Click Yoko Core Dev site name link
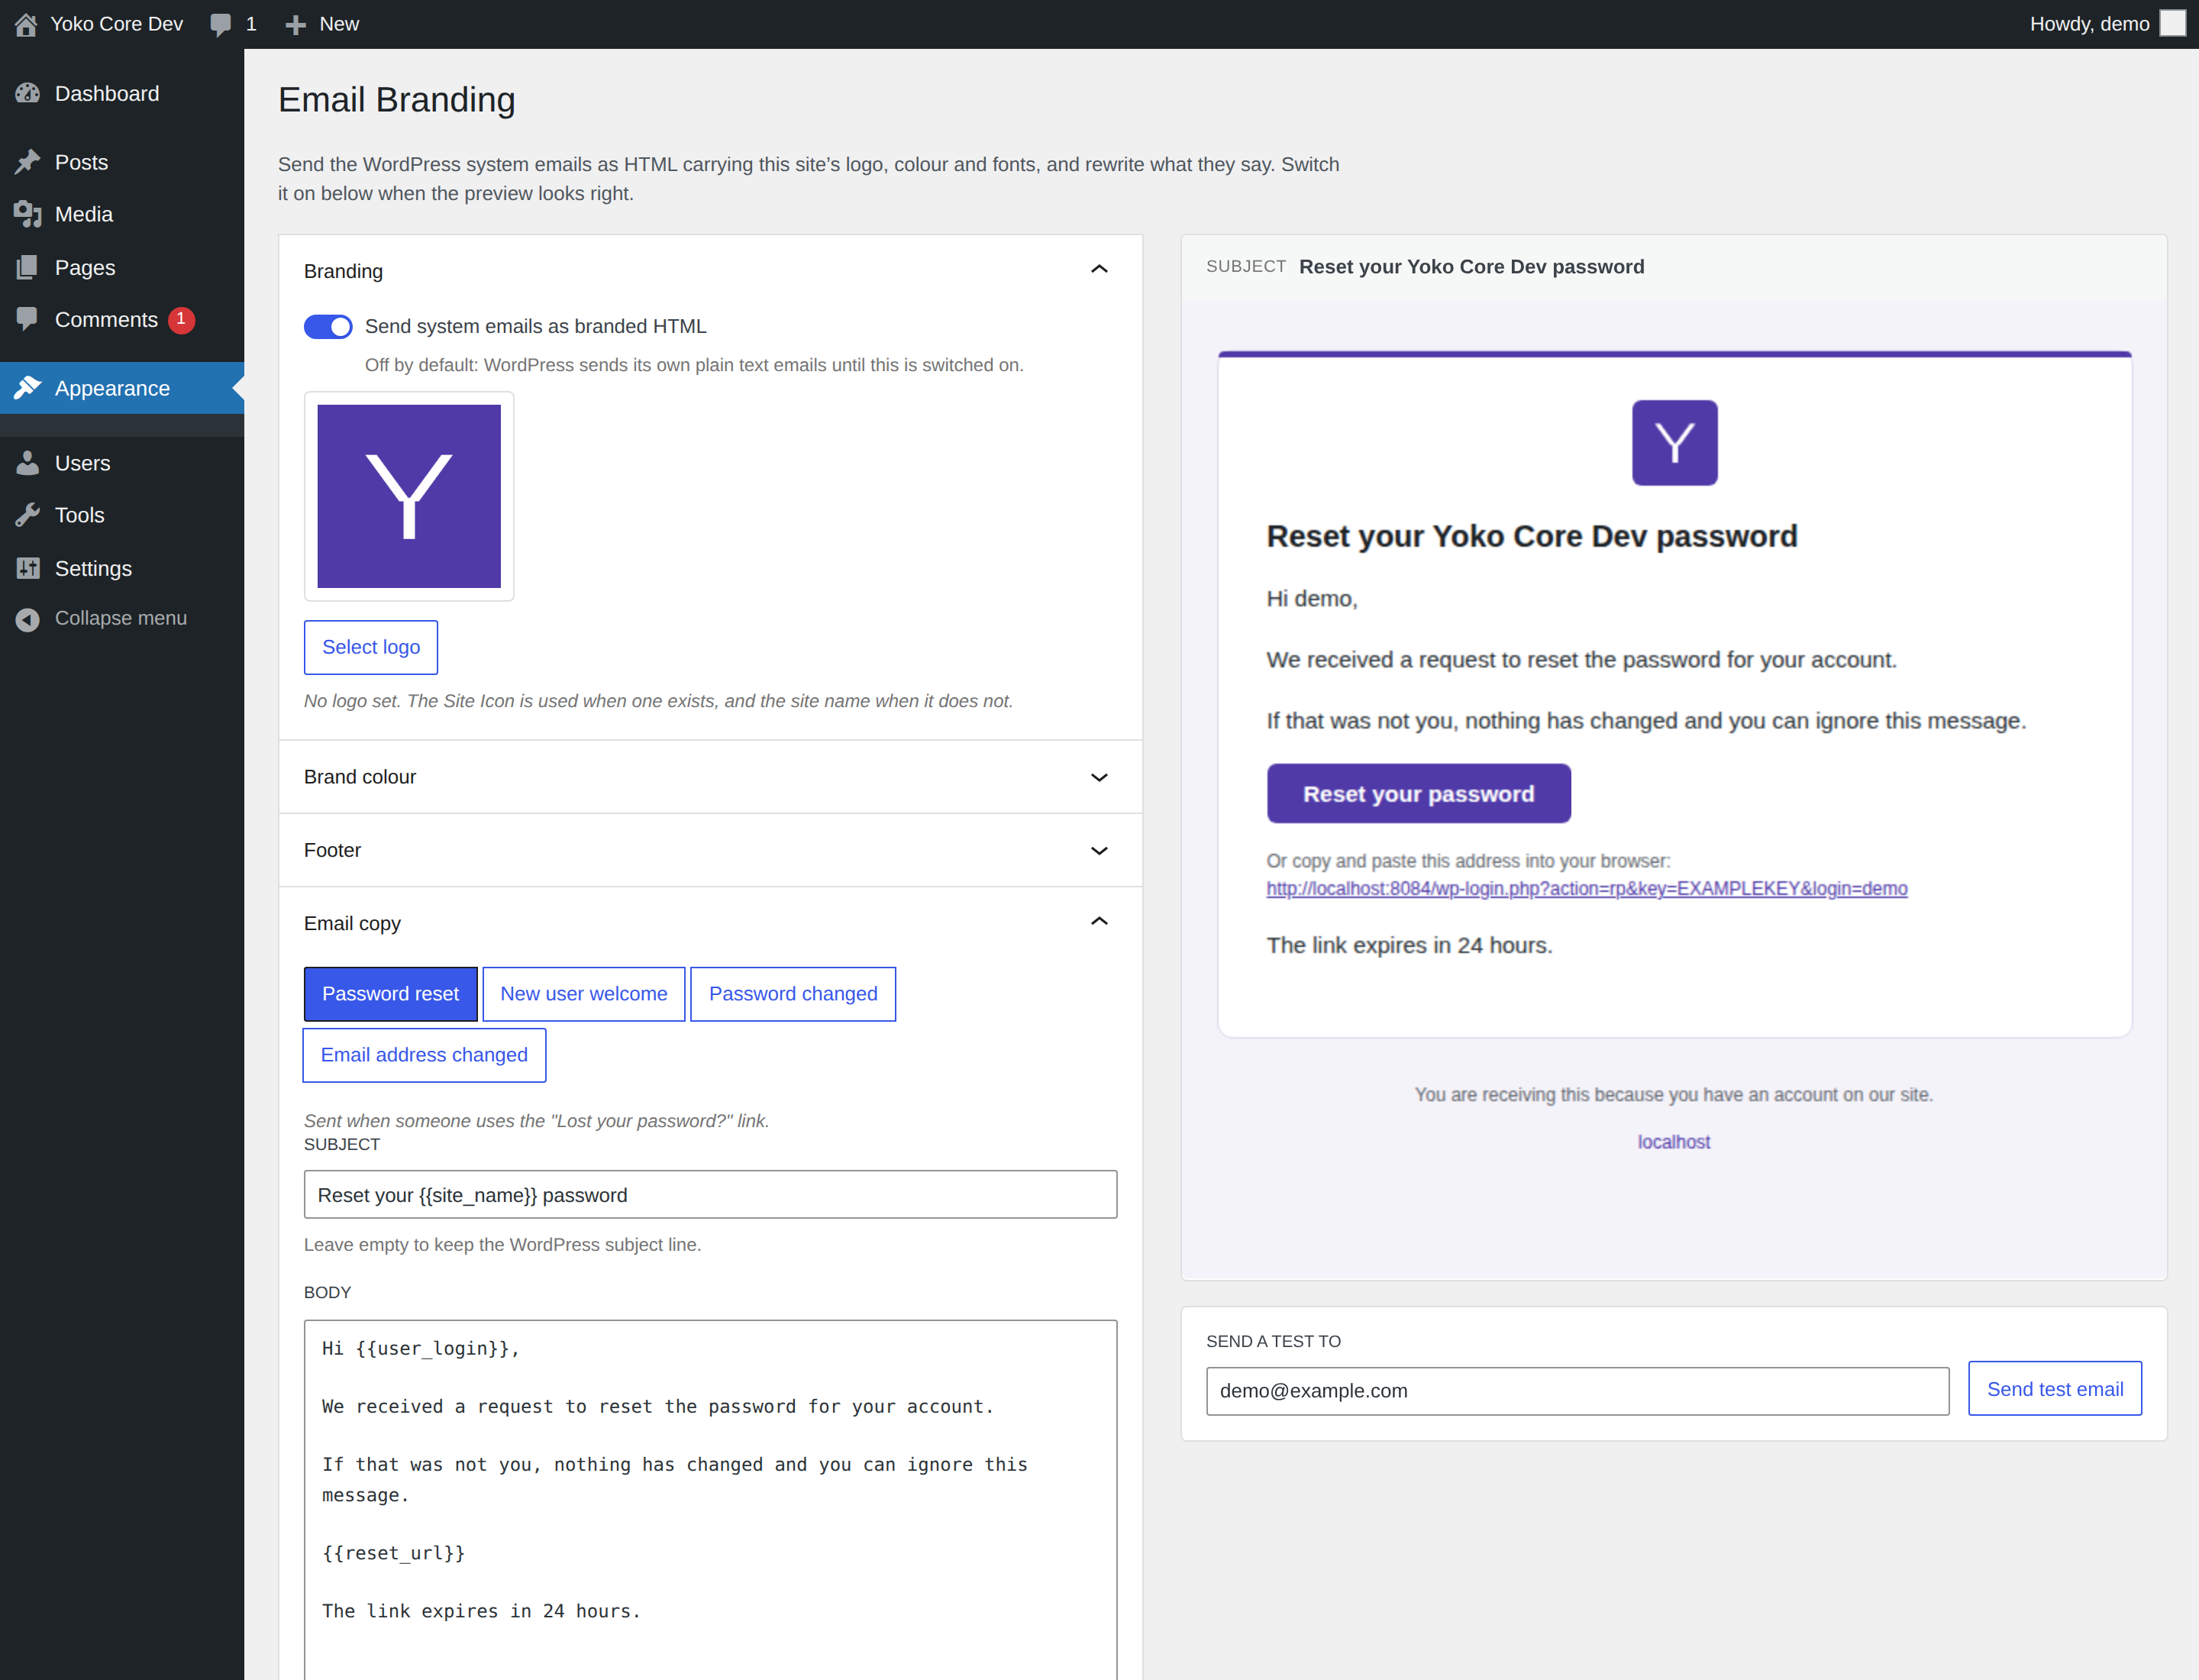Image resolution: width=2199 pixels, height=1680 pixels. (x=117, y=24)
